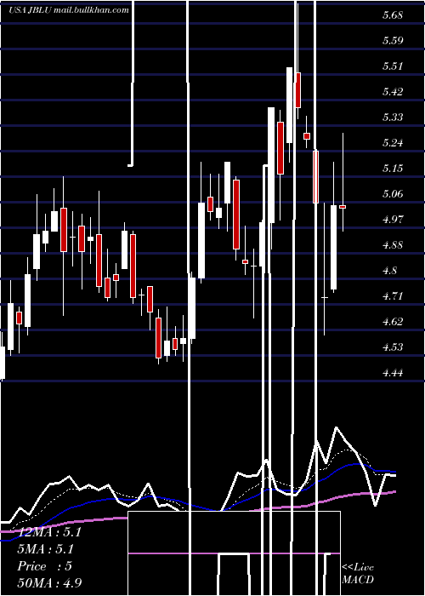
Task: Click the '12MA : 5.1' indicator text
Action: coord(49,532)
